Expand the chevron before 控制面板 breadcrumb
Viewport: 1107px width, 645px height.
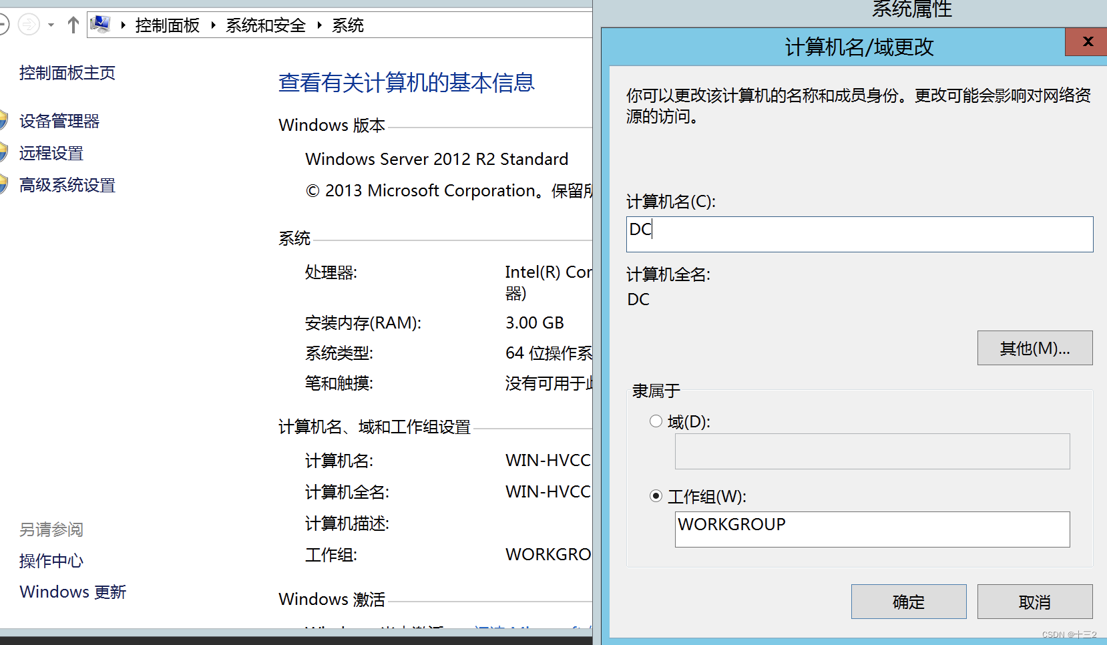pyautogui.click(x=124, y=25)
